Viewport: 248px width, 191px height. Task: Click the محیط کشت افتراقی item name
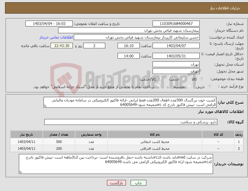pos(155,149)
